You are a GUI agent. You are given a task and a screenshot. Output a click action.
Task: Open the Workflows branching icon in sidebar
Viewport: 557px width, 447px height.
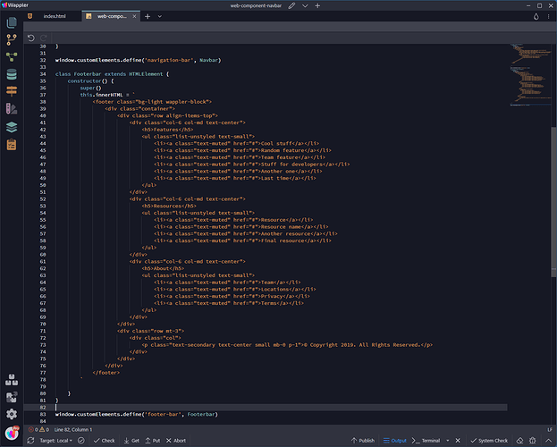(12, 57)
